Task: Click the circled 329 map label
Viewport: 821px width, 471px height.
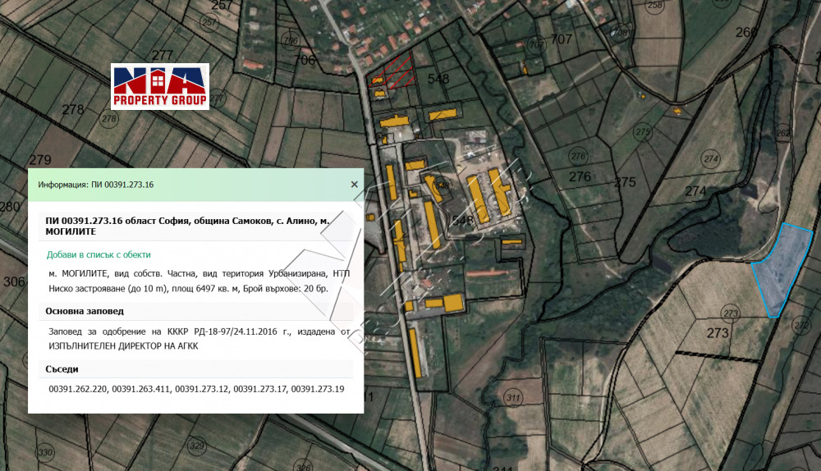Action: point(197,446)
